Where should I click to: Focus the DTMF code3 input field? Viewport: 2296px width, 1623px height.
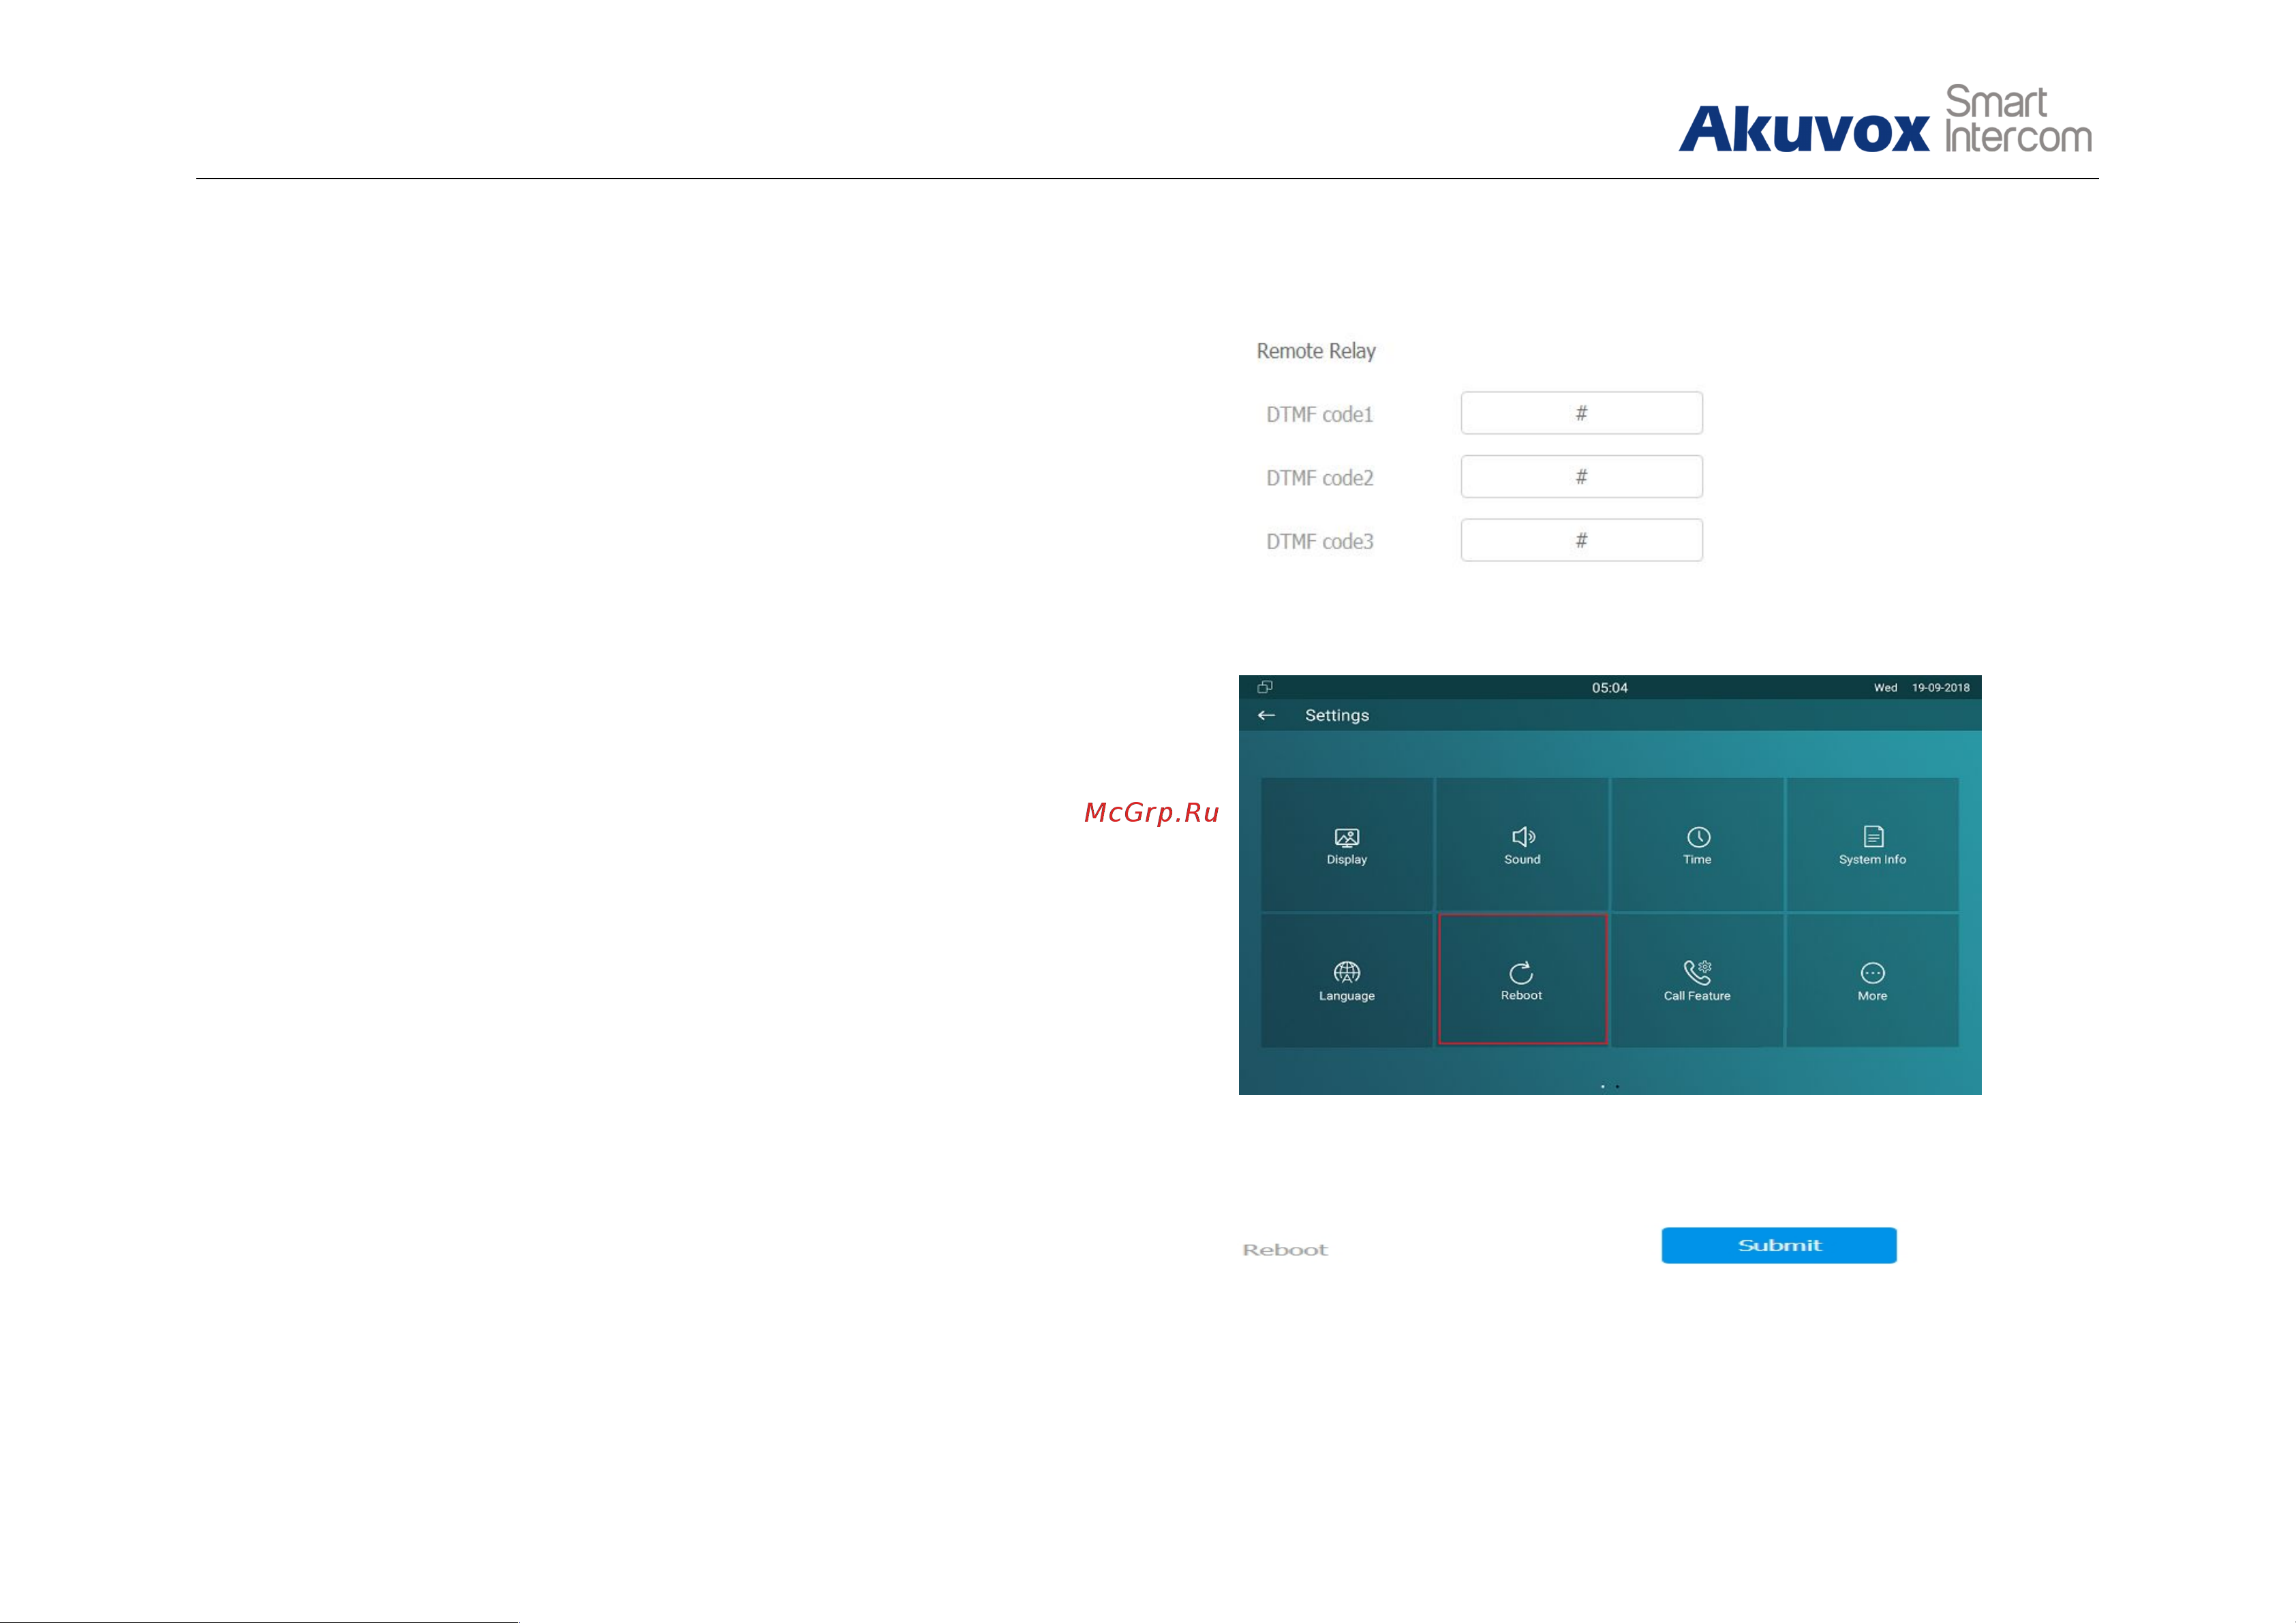tap(1581, 540)
